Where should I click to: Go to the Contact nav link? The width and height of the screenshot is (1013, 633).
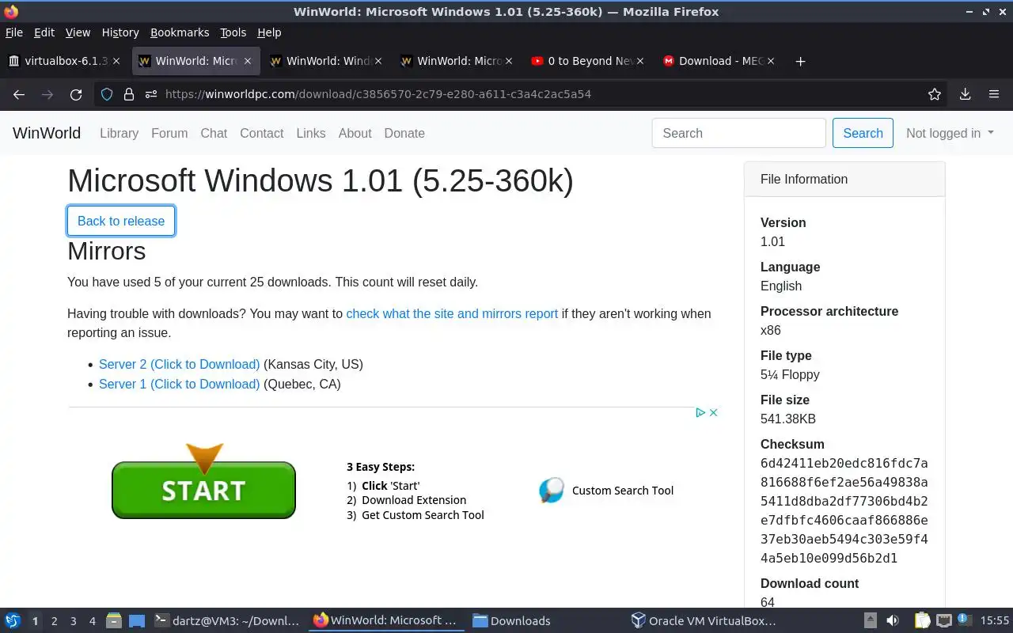coord(261,133)
